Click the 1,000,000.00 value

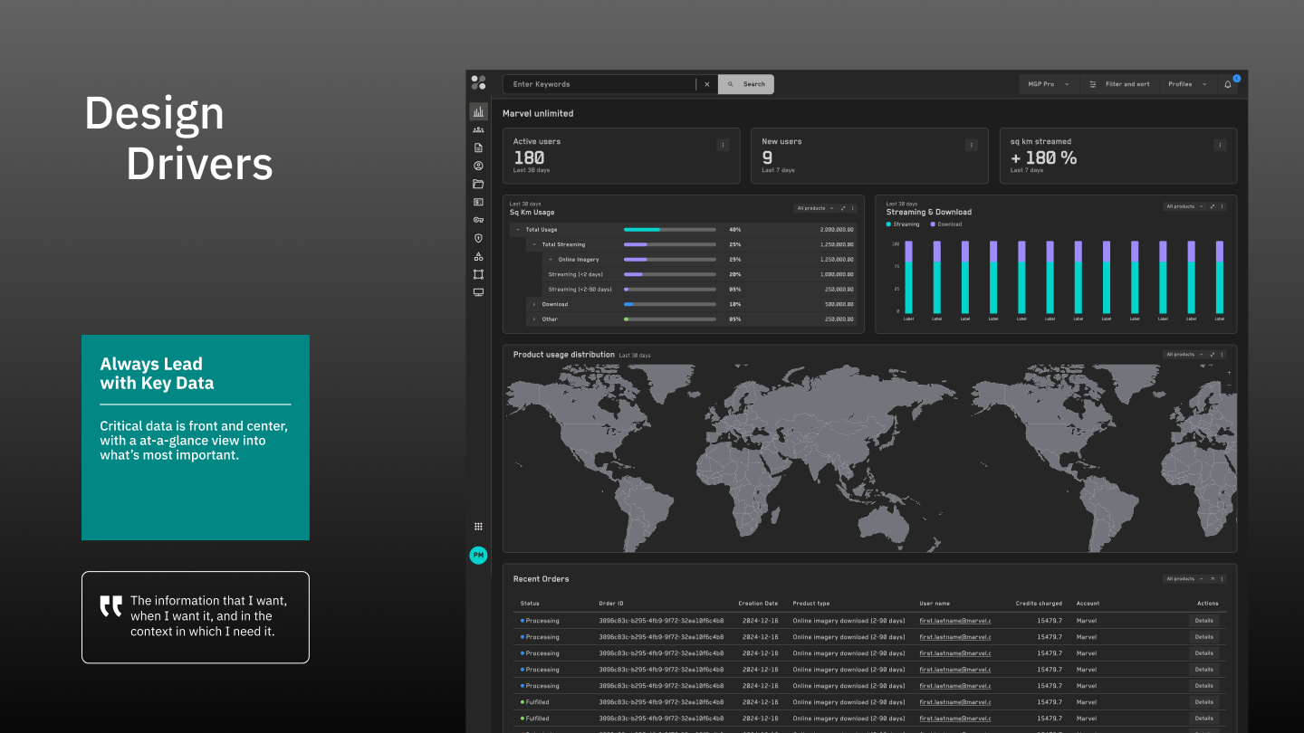[835, 274]
